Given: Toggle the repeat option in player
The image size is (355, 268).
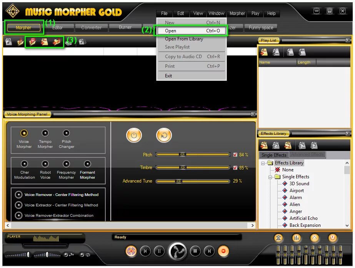Looking at the screenshot, I should [x=85, y=255].
